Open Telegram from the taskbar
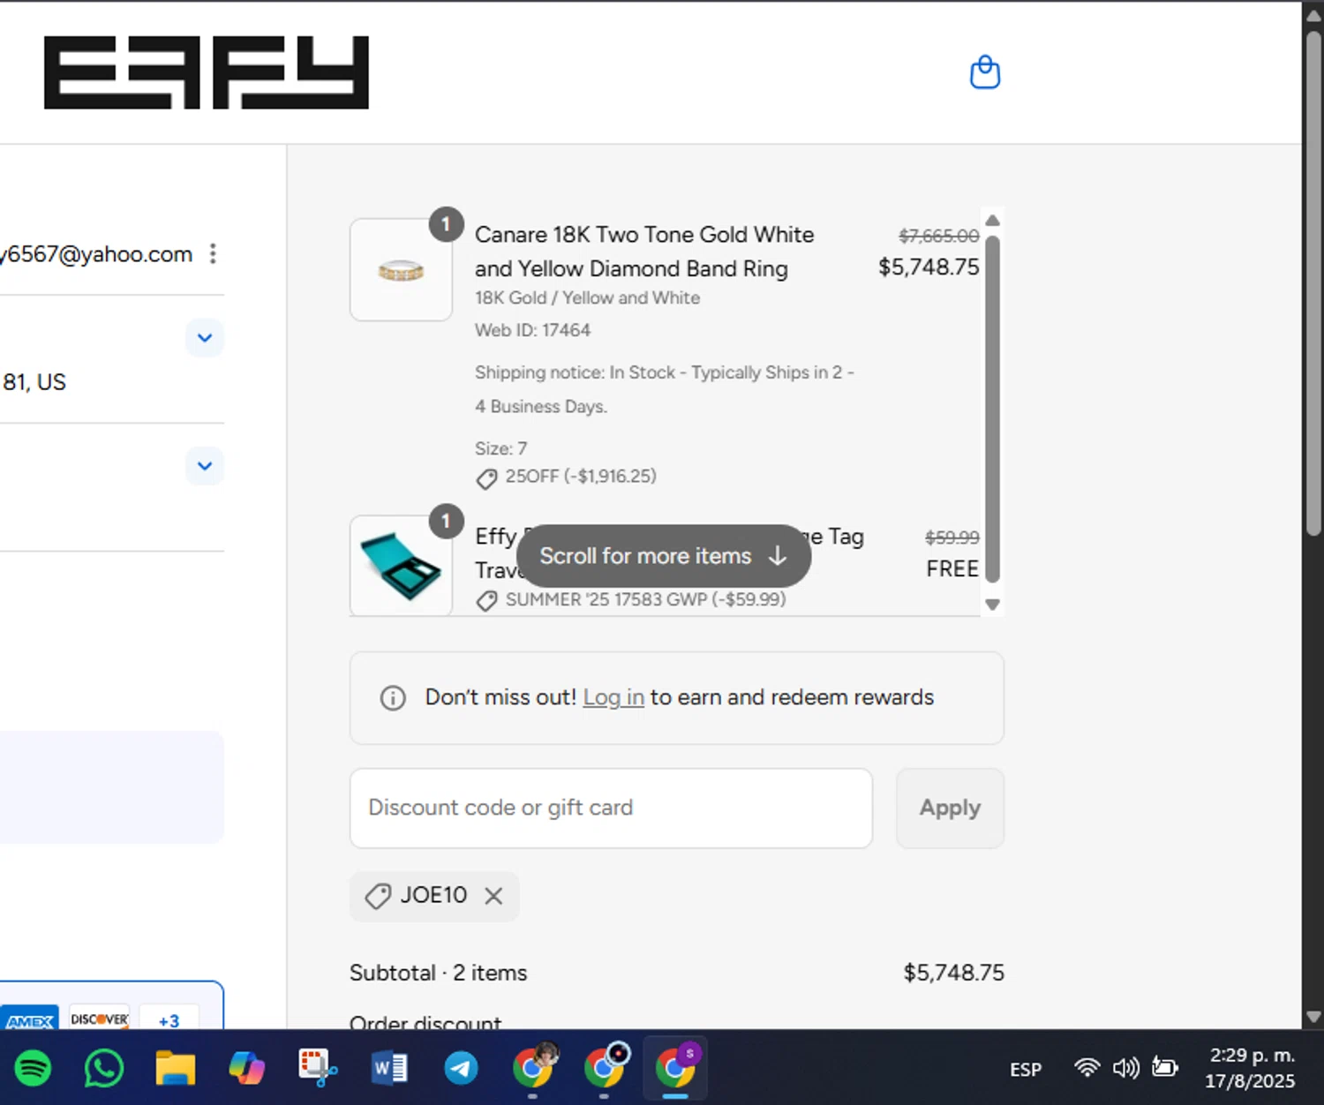Screen dimensions: 1324x1105 461,1069
